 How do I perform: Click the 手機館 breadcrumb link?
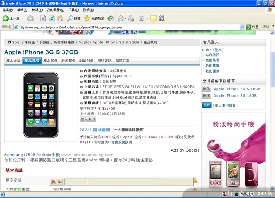click(x=44, y=42)
